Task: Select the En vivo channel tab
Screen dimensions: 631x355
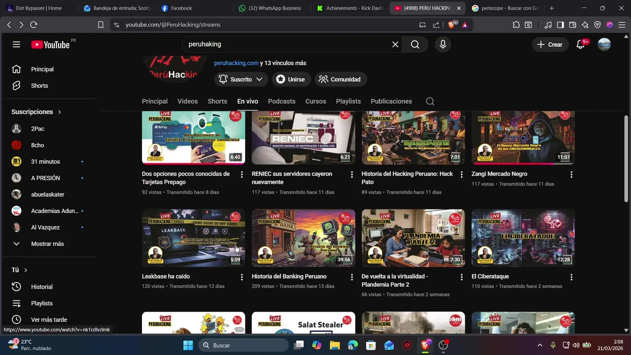Action: (x=247, y=101)
